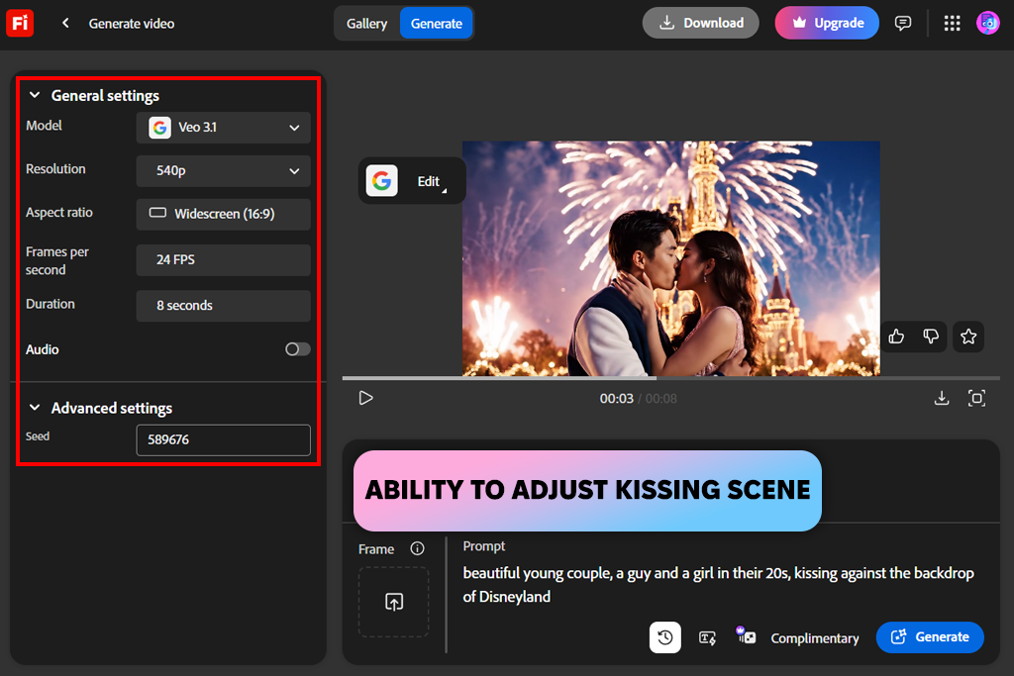
Task: Click the 00:03 timestamp
Action: [x=616, y=399]
